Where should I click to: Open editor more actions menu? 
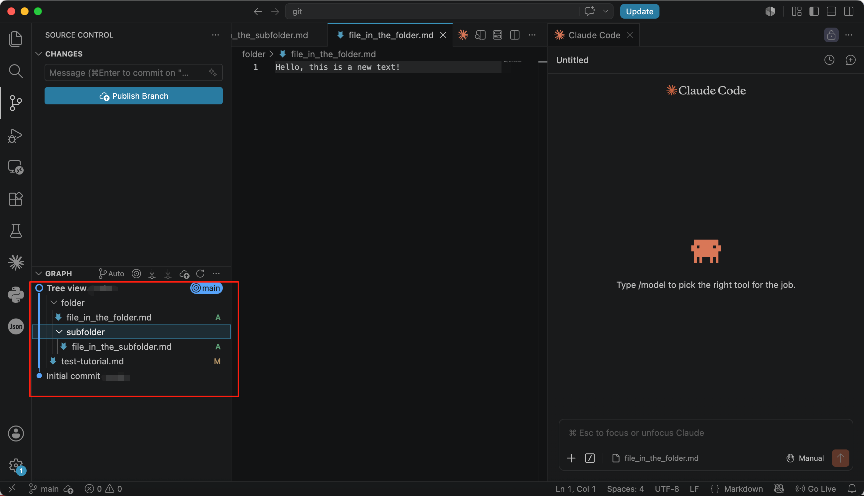532,35
